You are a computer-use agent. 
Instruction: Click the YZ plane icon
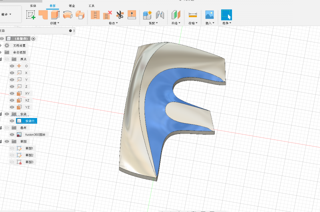coord(19,107)
